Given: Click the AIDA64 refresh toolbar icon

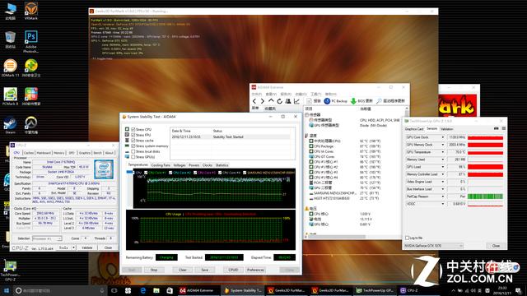Looking at the screenshot, I should (280, 101).
